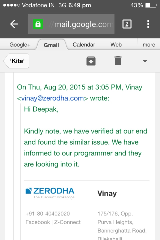Tap the browser back arrow
Screen dimensions: 160x240
14,24
